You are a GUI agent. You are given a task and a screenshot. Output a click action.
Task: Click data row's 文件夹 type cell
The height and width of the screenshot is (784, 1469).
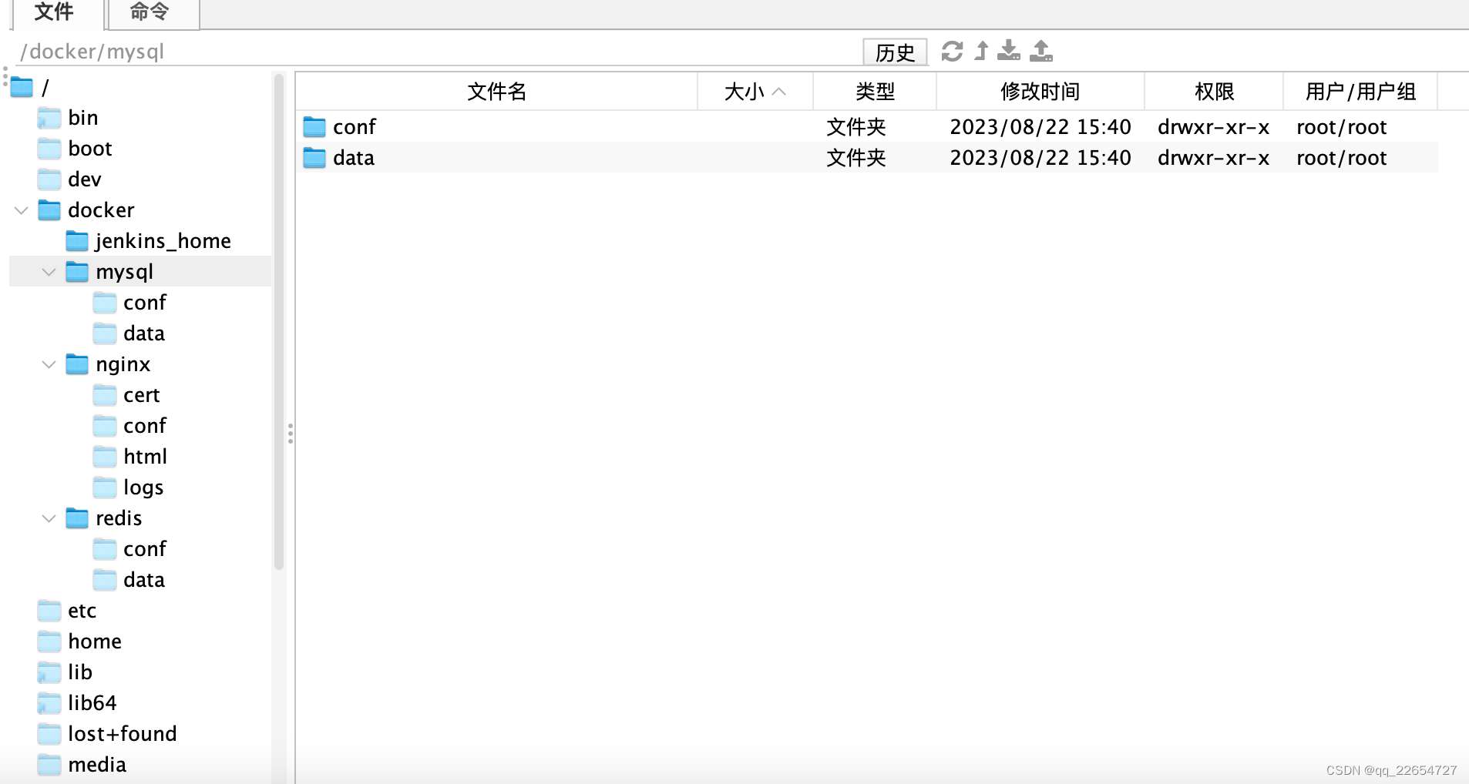click(856, 158)
